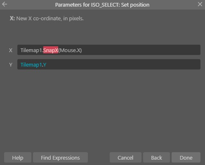This screenshot has width=205, height=165.
Task: Click the Tilemap1 text in the X field
Action: point(31,50)
